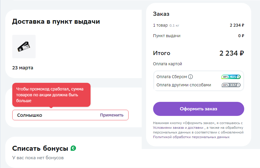Open Политикой обработки персональных данных link

191,137
